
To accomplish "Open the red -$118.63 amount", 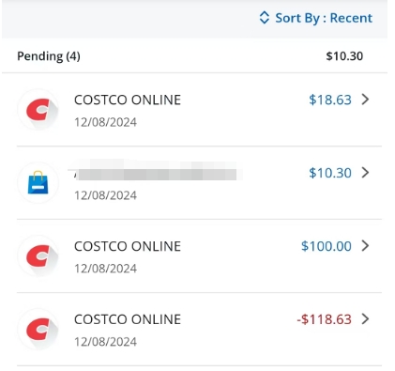I will point(324,319).
